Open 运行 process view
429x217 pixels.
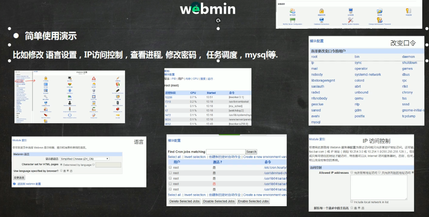click(x=210, y=79)
